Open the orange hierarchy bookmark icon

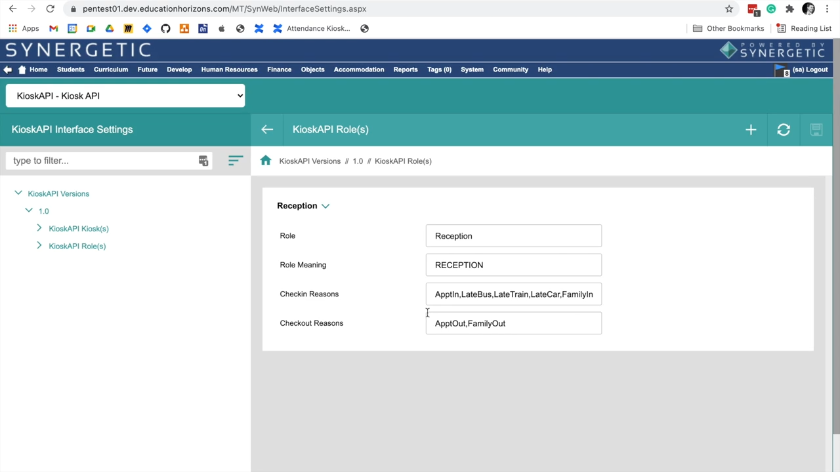click(x=184, y=29)
